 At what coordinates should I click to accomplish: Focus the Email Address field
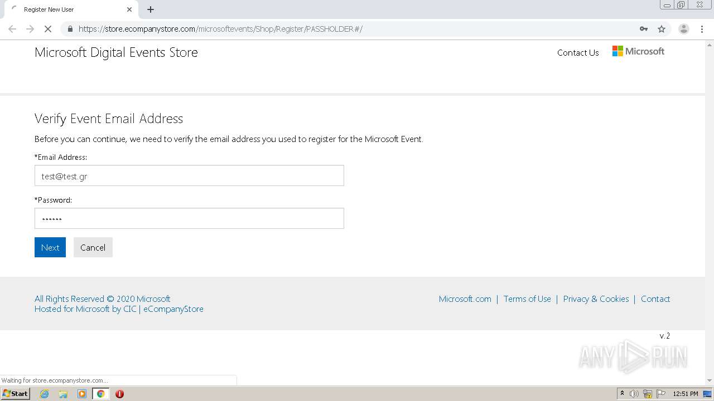[189, 175]
